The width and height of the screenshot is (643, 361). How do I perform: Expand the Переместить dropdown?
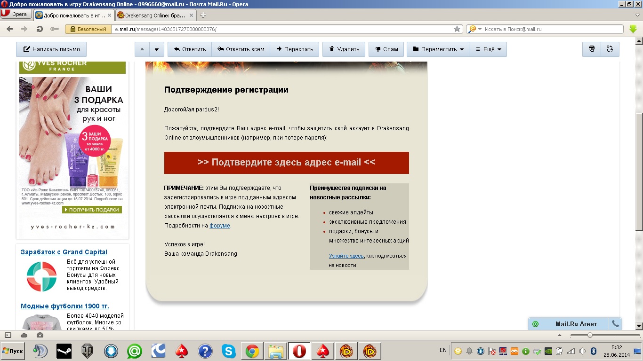pyautogui.click(x=438, y=49)
